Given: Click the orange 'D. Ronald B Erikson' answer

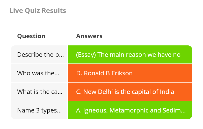Looking at the screenshot, I should [130, 73].
